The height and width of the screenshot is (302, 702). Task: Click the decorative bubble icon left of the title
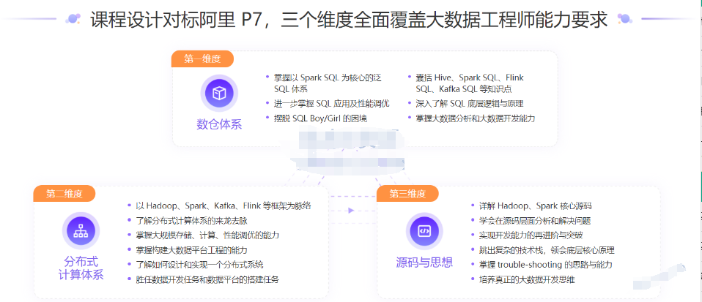(73, 19)
